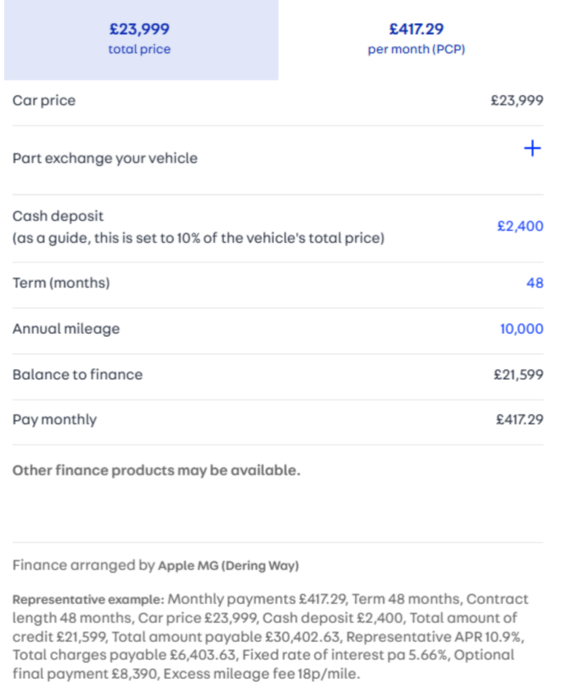Click the Part exchange your vehicle row

(278, 159)
